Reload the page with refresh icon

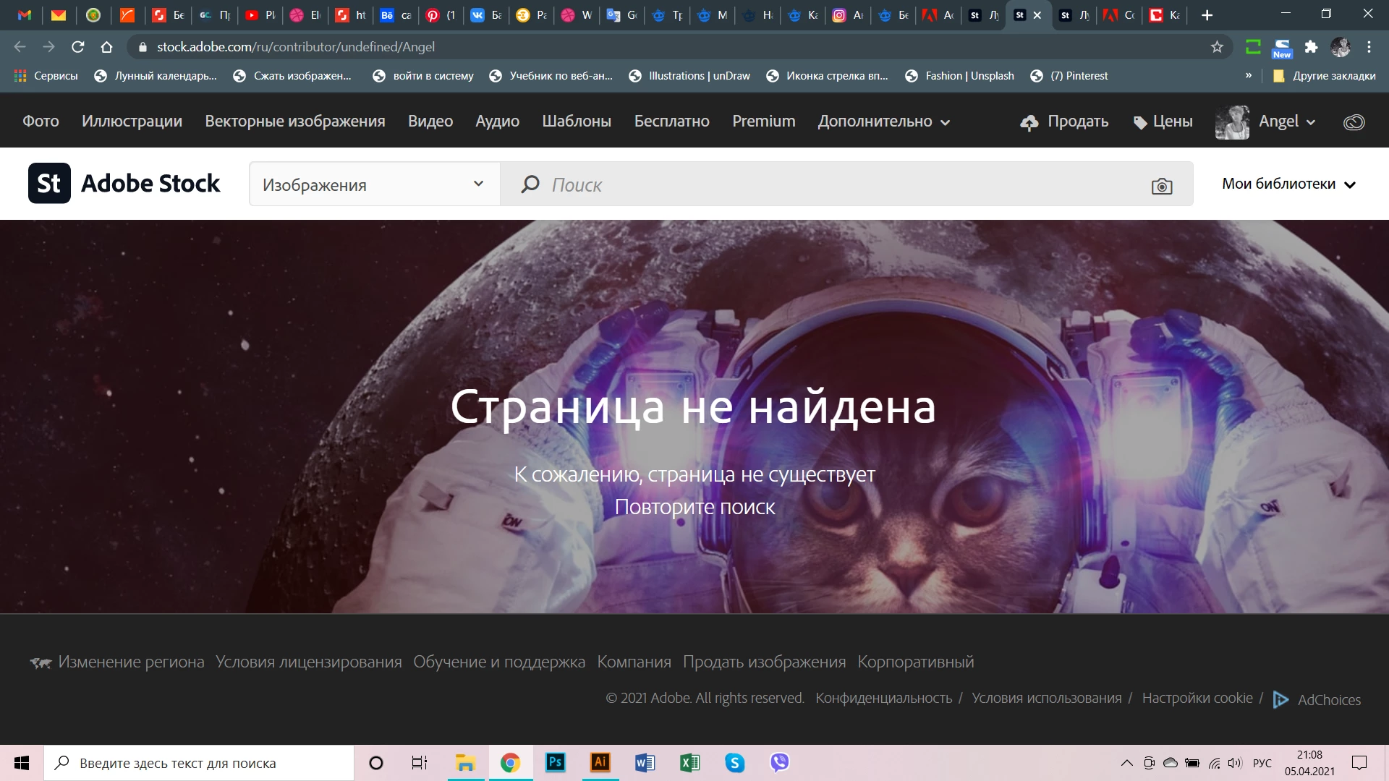(x=78, y=47)
